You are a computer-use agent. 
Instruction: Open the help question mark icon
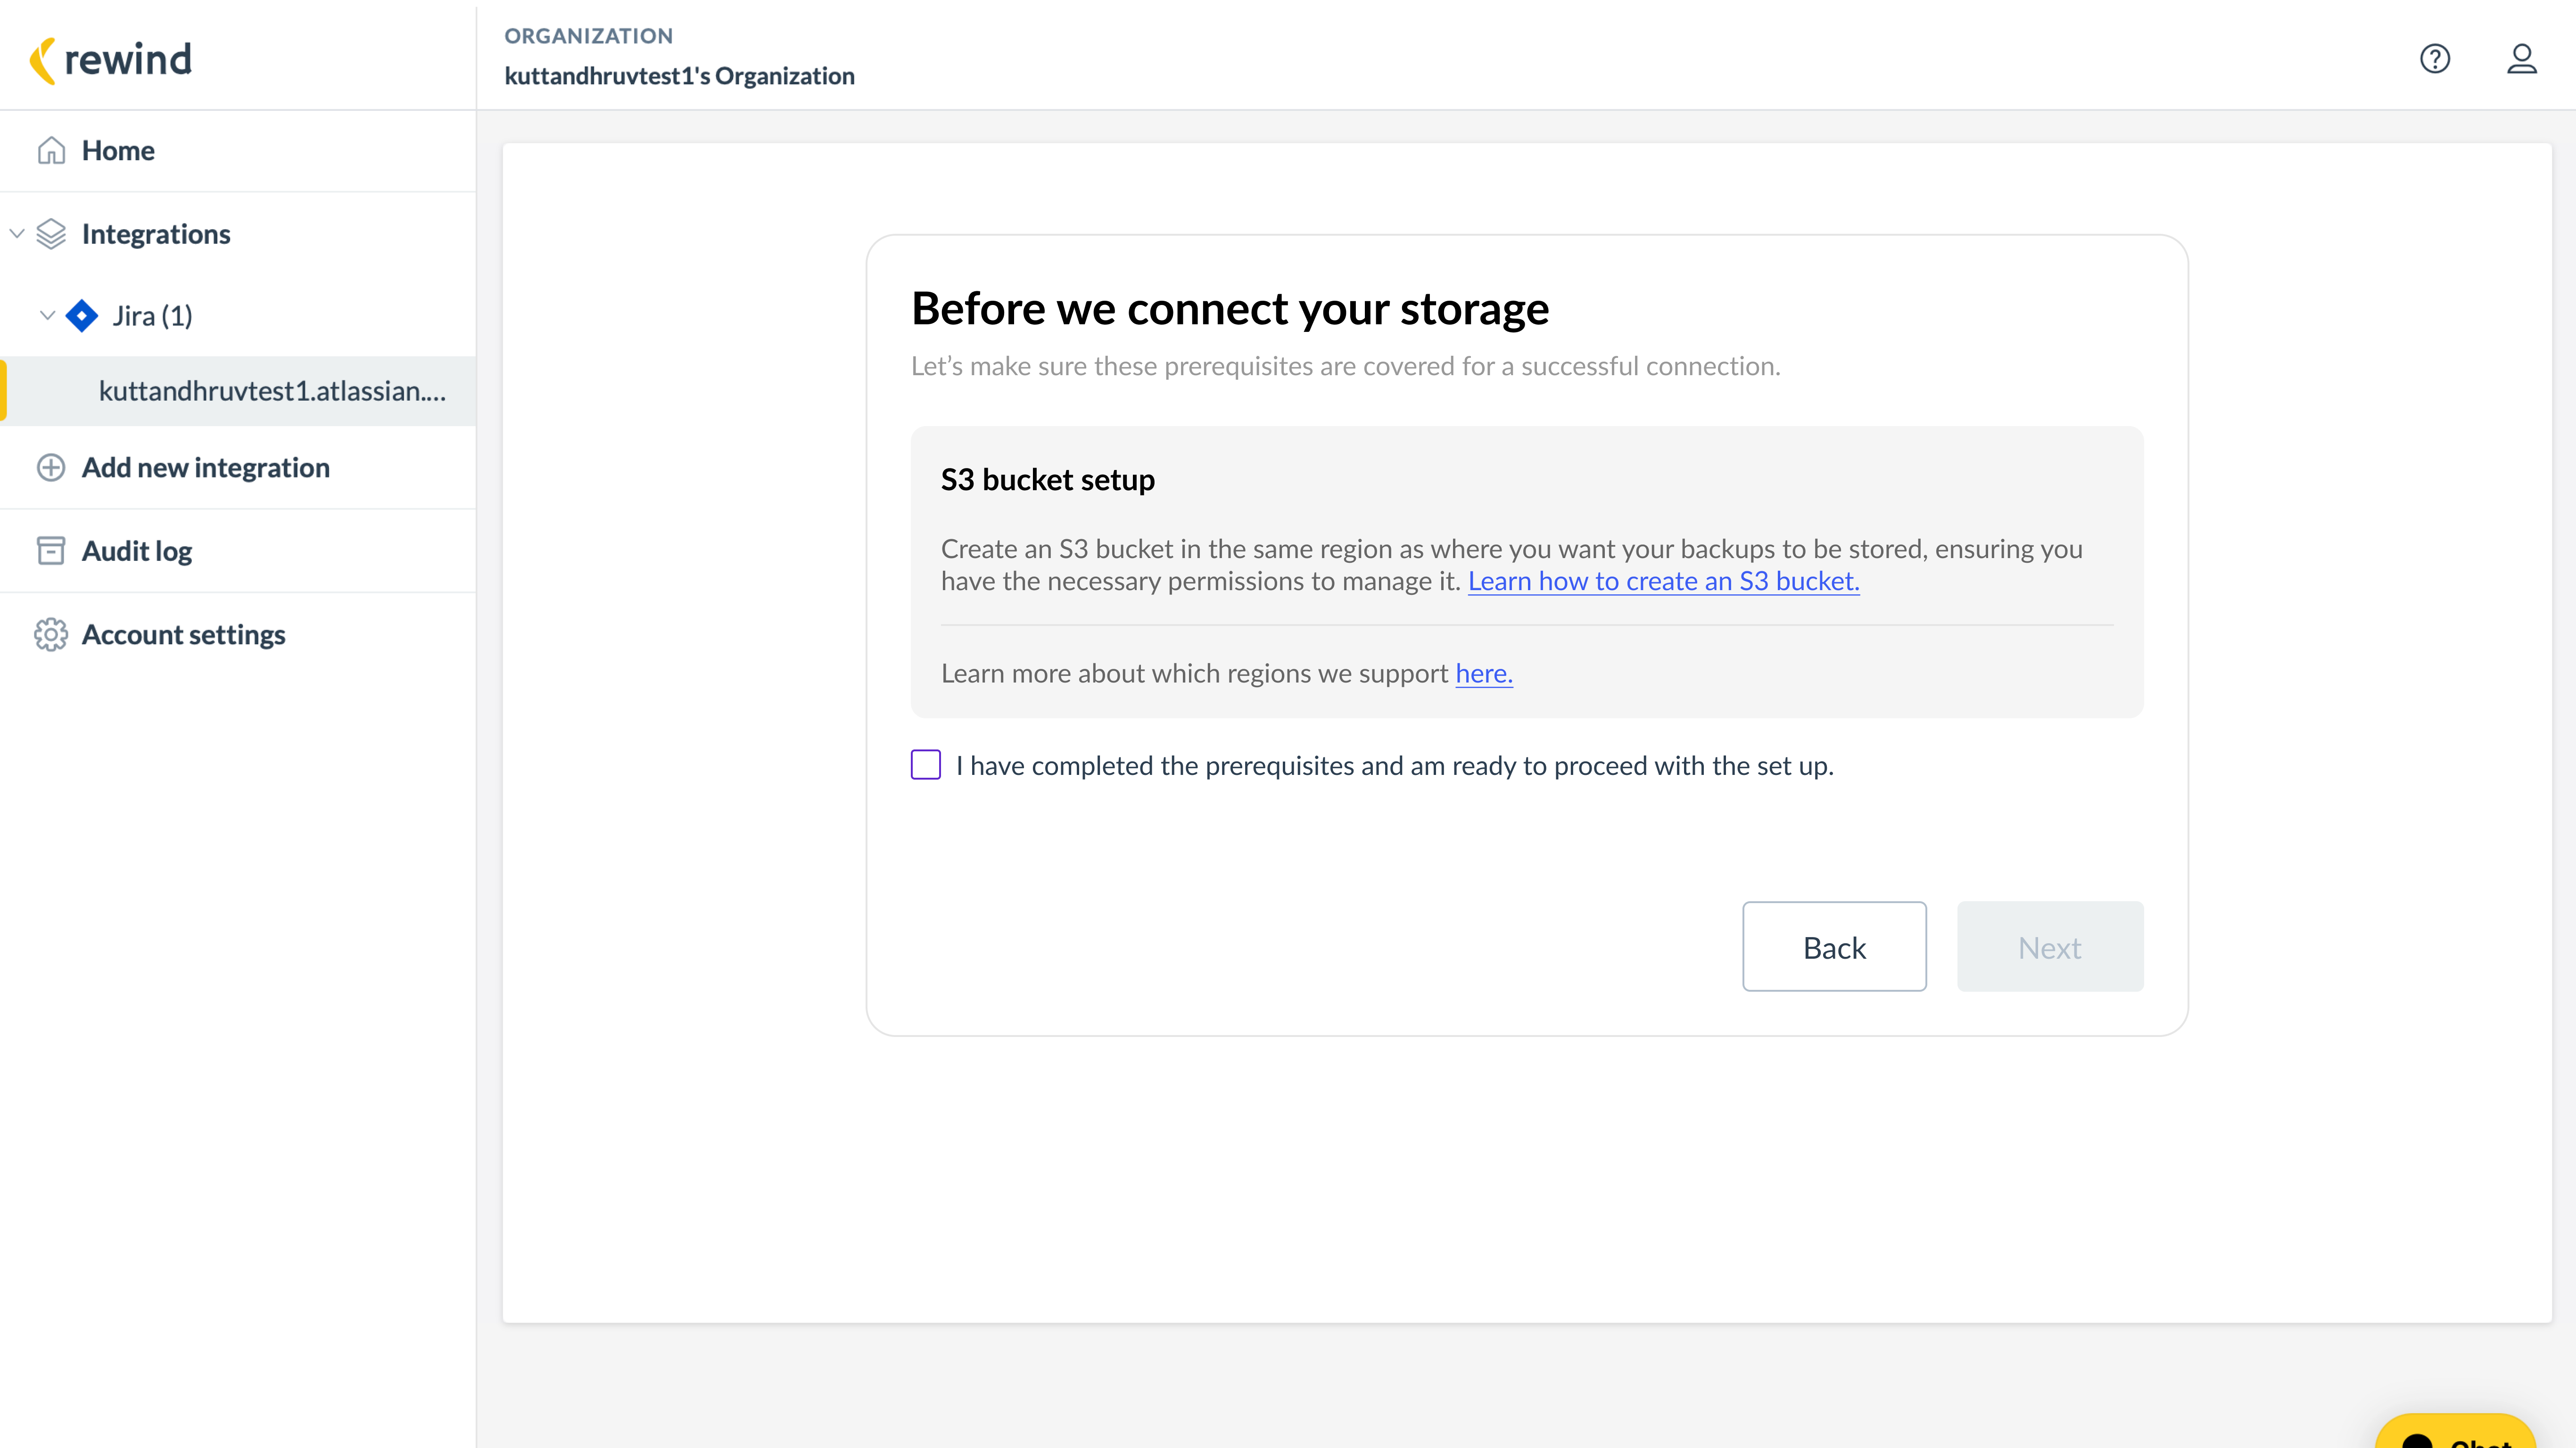[2434, 59]
